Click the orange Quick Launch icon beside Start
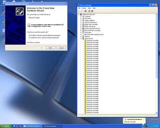Screen dimensions: 160x128 [x=20, y=126]
